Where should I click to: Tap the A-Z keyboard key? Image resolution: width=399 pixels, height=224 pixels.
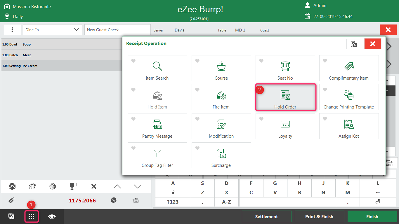[226, 202]
